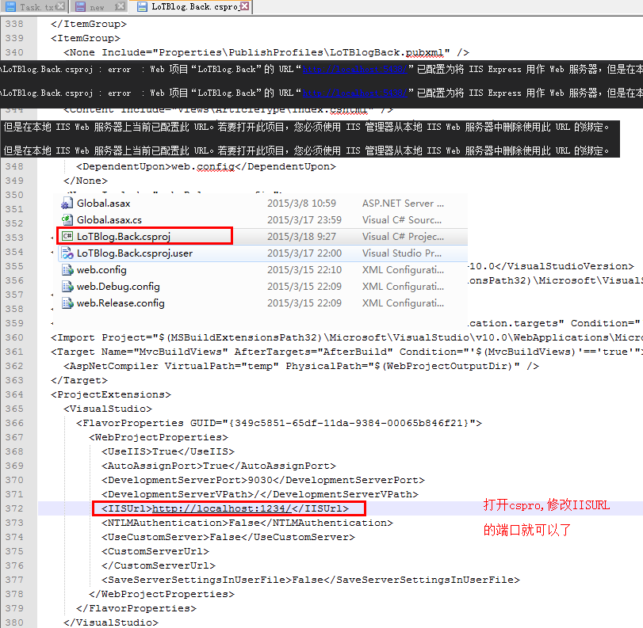The width and height of the screenshot is (643, 628).
Task: Click the Global.asax.cs file icon
Action: click(67, 219)
